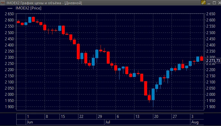Select date label 27 on the time axis
The image size is (221, 126).
[x=175, y=117]
